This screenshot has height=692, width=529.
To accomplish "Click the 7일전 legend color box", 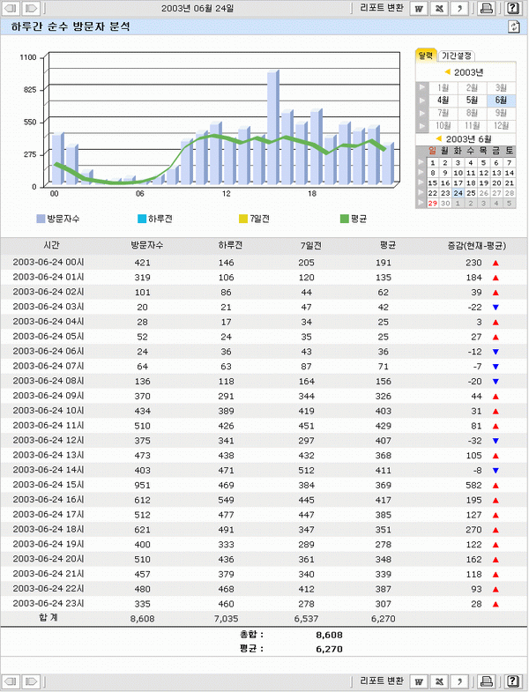I will [x=242, y=219].
